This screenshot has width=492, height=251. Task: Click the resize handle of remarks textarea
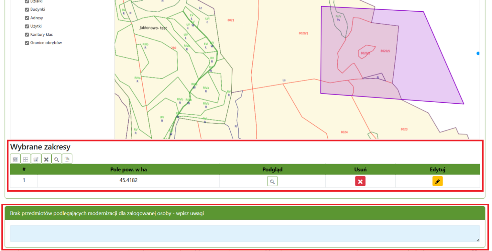pyautogui.click(x=477, y=240)
